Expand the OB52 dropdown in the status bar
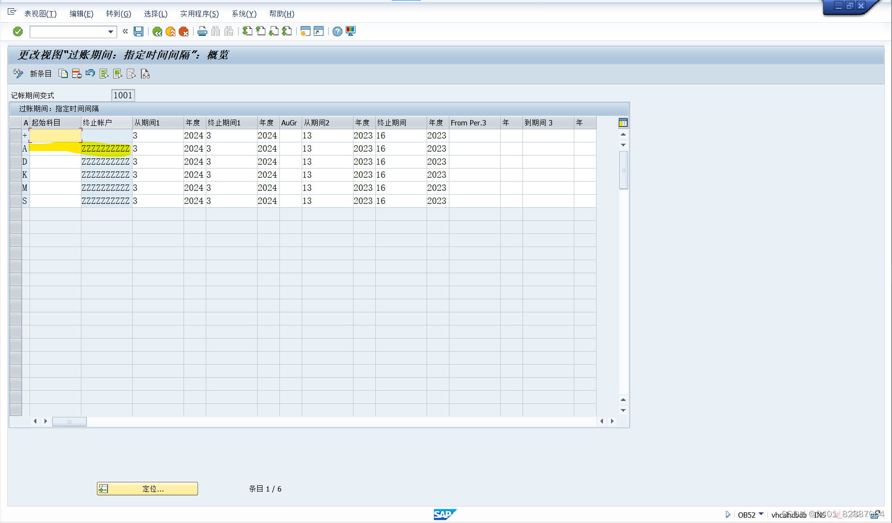The height and width of the screenshot is (523, 892). point(761,515)
